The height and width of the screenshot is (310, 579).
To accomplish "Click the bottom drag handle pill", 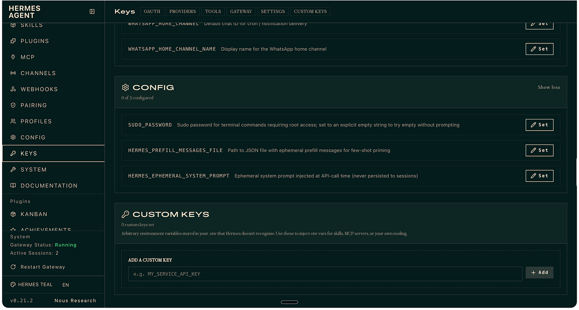I will click(289, 302).
